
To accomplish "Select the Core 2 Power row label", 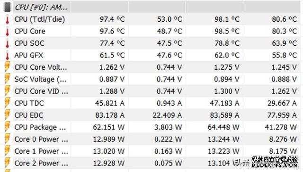I will coord(41,163).
